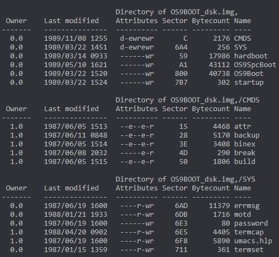
Task: Select the umacs.hlp file name
Action: pos(253,241)
